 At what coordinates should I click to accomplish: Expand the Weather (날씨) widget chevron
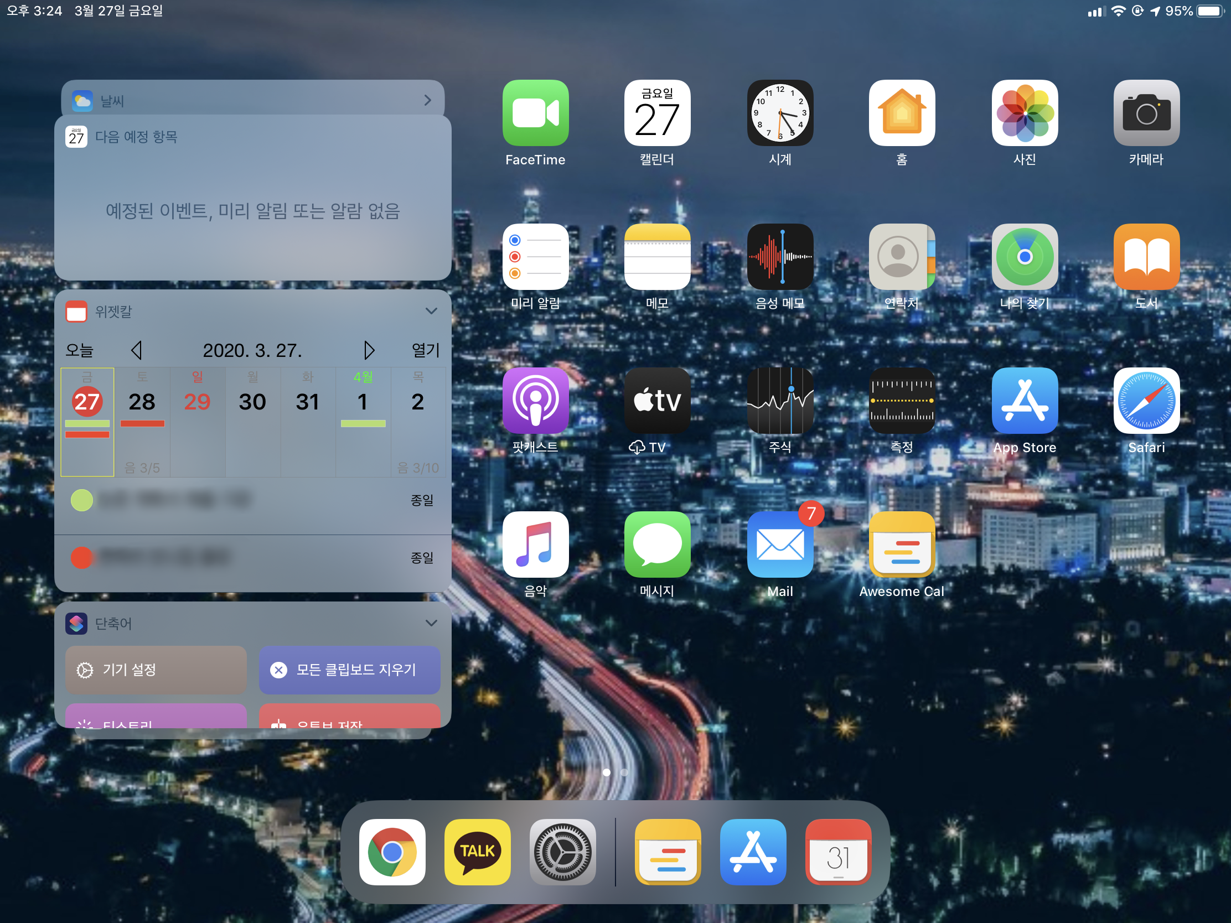click(x=427, y=100)
